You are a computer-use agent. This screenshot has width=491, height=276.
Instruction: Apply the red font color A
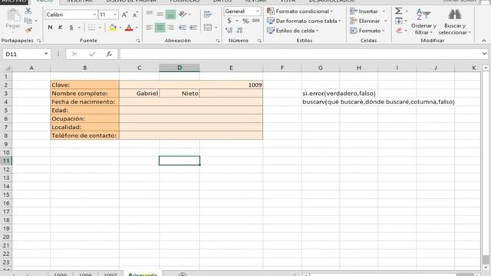[x=129, y=28]
